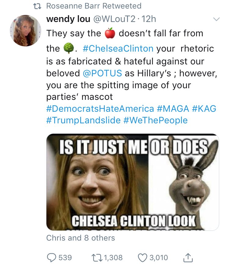Follow the #WeThePeople hashtag link

(x=155, y=120)
